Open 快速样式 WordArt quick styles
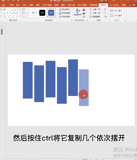Screen dimensions: 137x160 [78, 13]
